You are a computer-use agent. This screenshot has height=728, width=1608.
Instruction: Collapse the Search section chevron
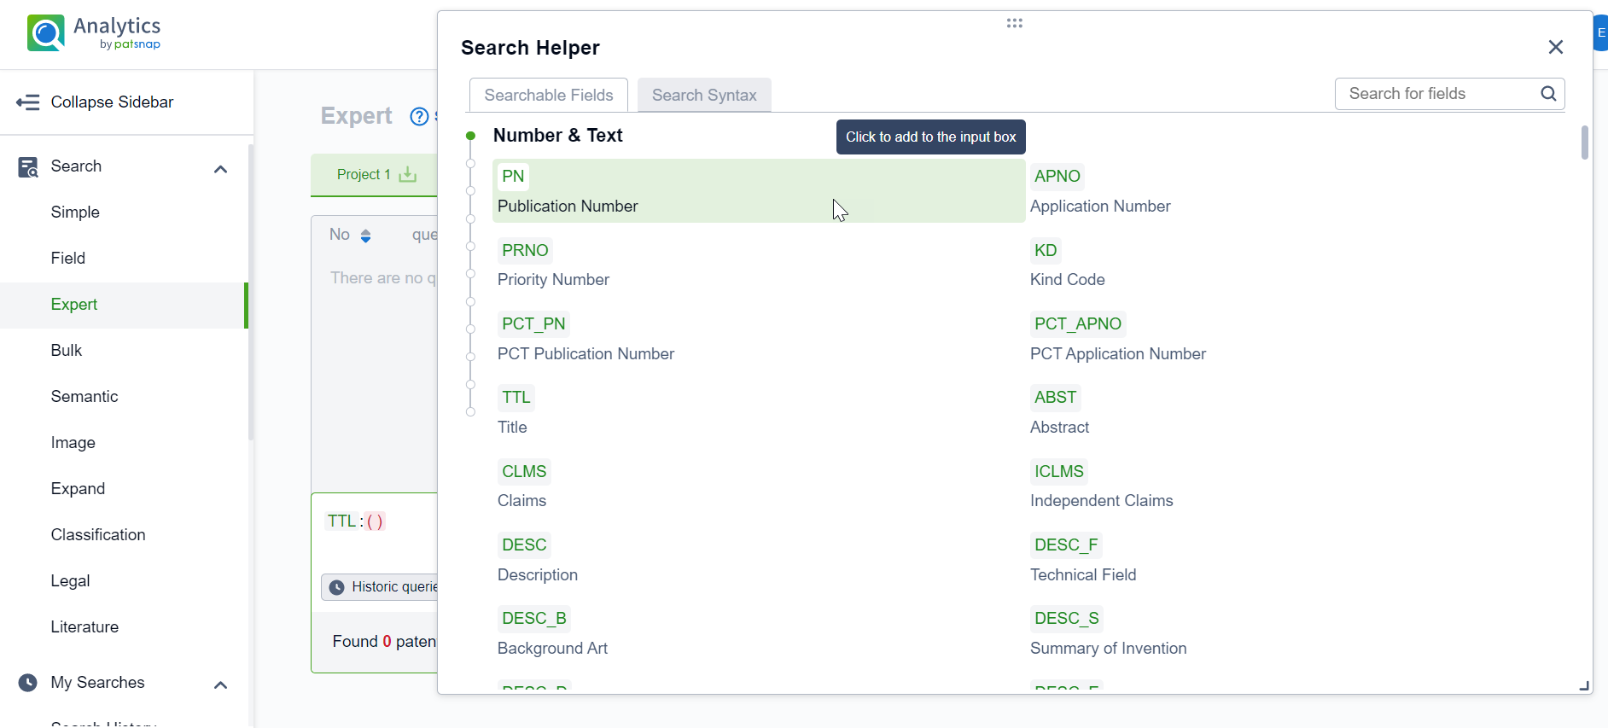(x=220, y=168)
